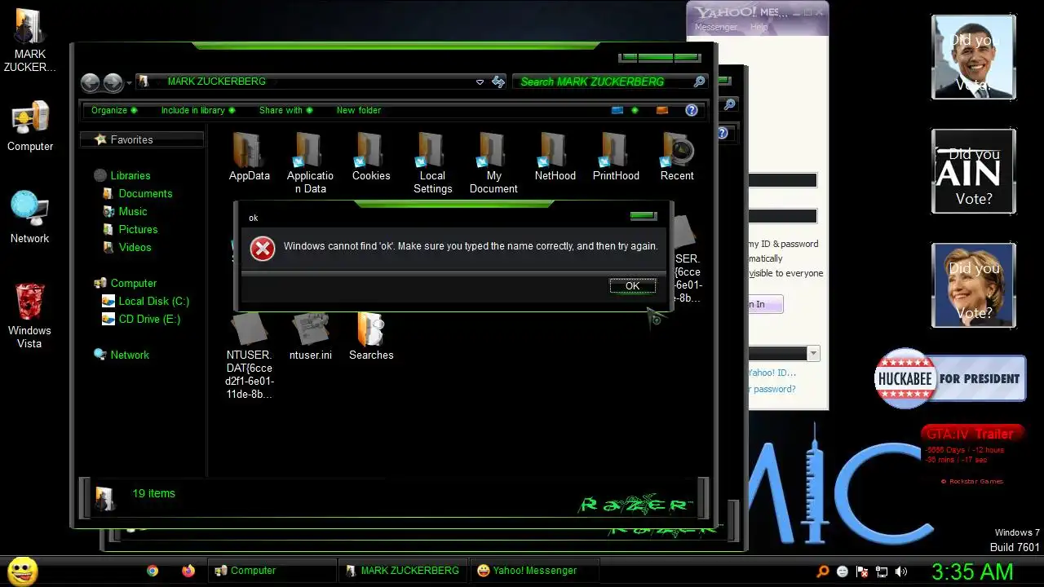
Task: Expand address bar history dropdown
Action: pos(480,82)
